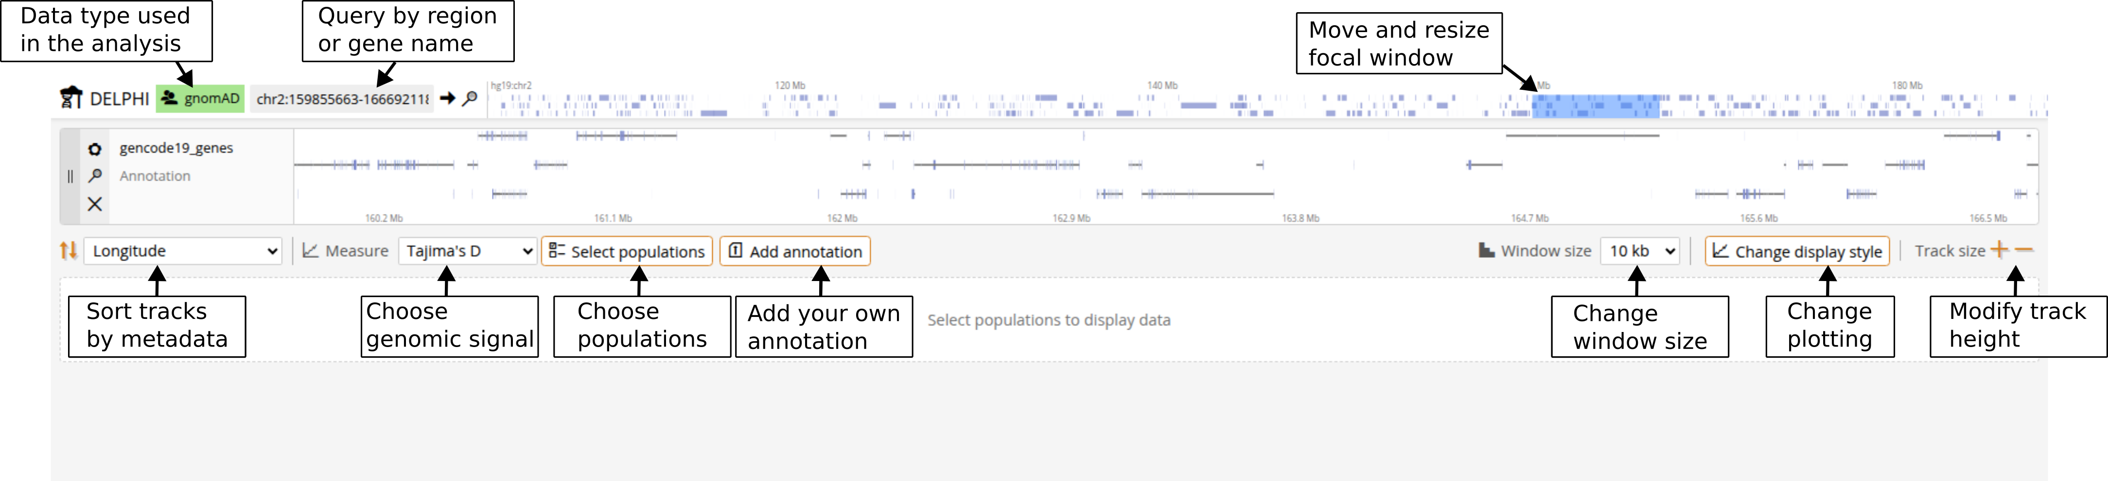Screen dimensions: 2108x481
Task: Remove gencode19_genes track with X icon
Action: (95, 204)
